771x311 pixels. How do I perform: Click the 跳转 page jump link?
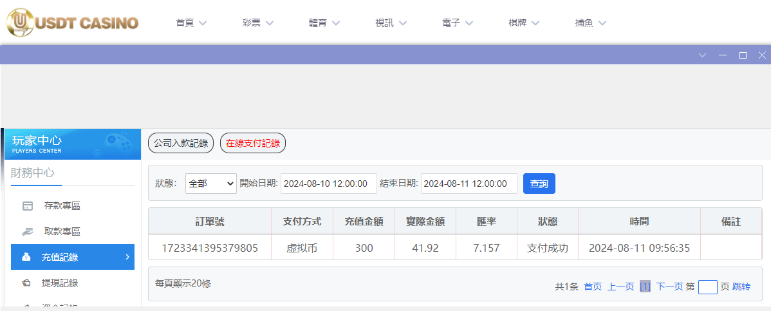tap(741, 287)
